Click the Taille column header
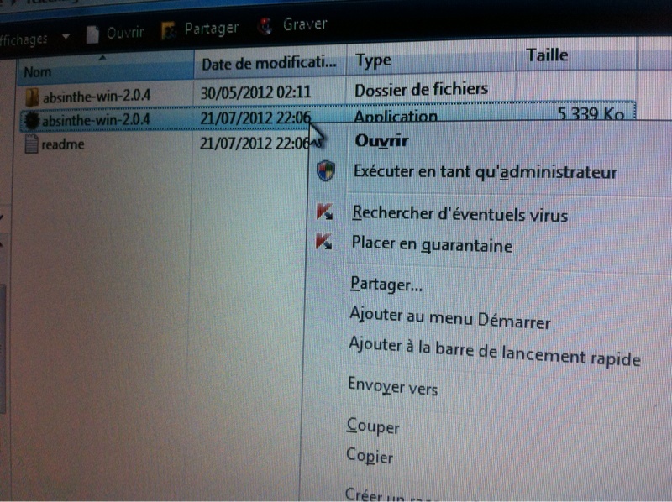The height and width of the screenshot is (502, 672). coord(547,55)
